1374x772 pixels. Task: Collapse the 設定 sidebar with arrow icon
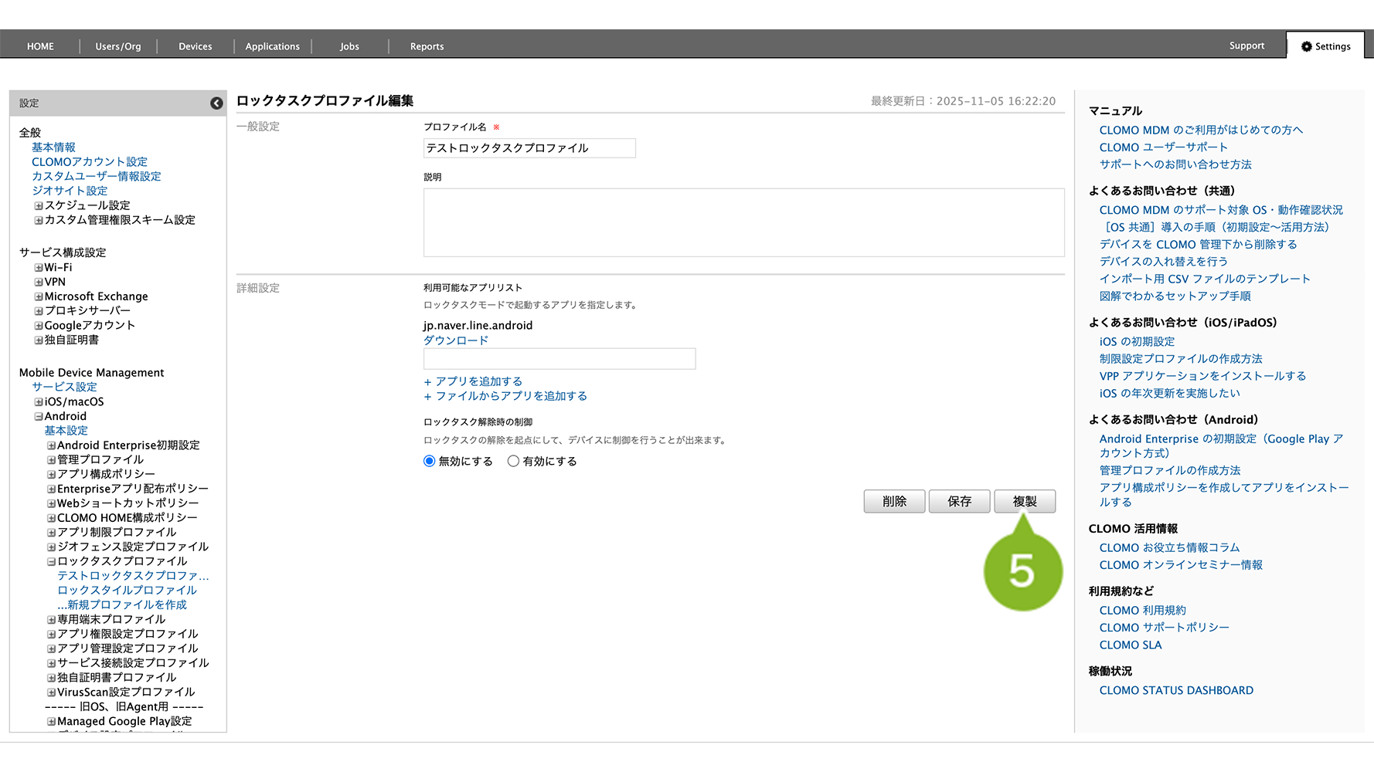tap(216, 103)
